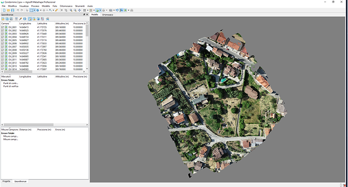
Task: Save the project via floppy icon
Action: coord(13,10)
